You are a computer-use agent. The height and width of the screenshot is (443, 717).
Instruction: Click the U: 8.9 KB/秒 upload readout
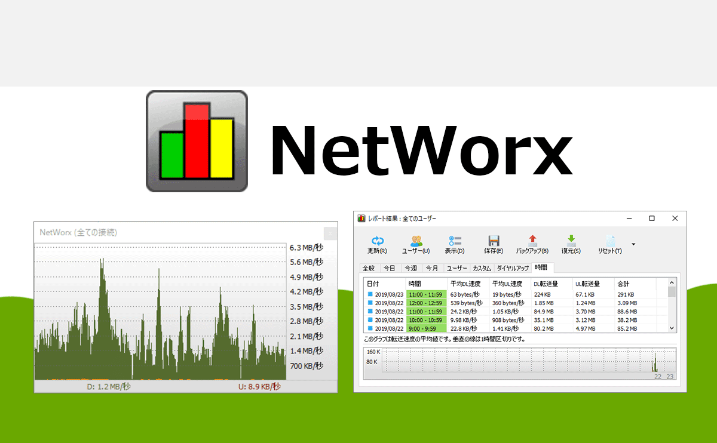click(x=259, y=387)
